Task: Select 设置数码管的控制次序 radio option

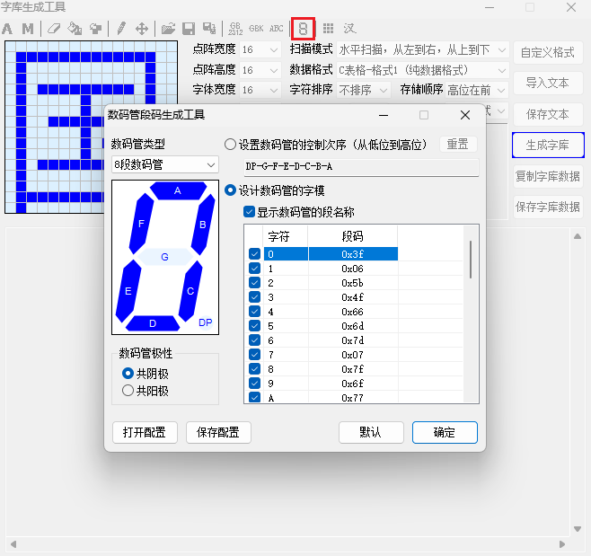Action: (x=230, y=145)
